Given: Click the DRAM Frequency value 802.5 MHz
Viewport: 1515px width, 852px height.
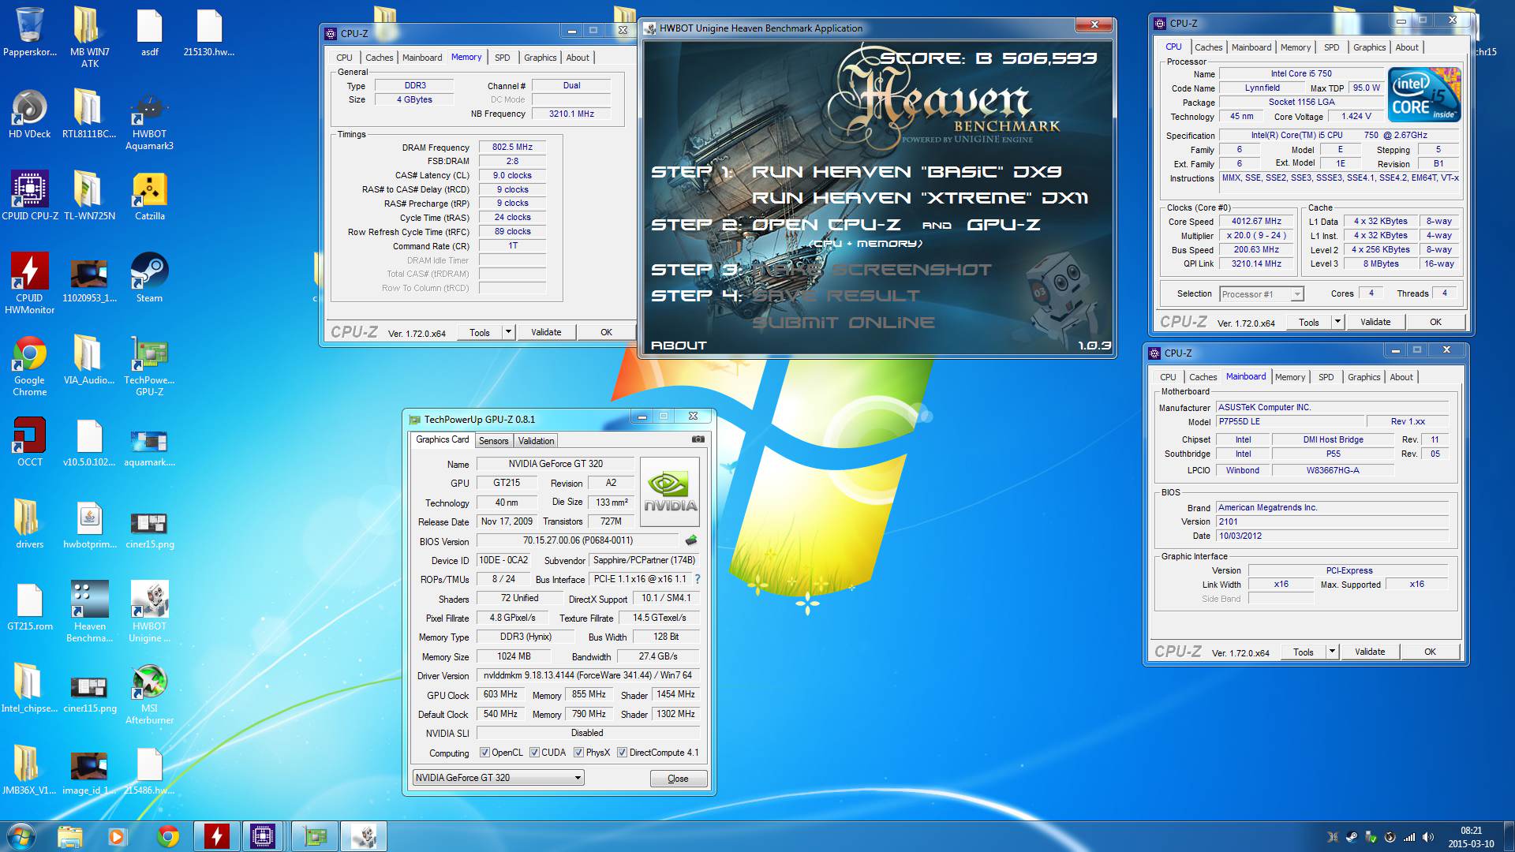Looking at the screenshot, I should 512,148.
